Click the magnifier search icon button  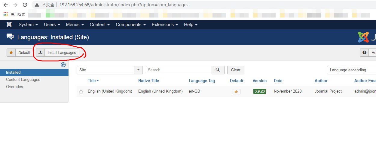click(218, 70)
